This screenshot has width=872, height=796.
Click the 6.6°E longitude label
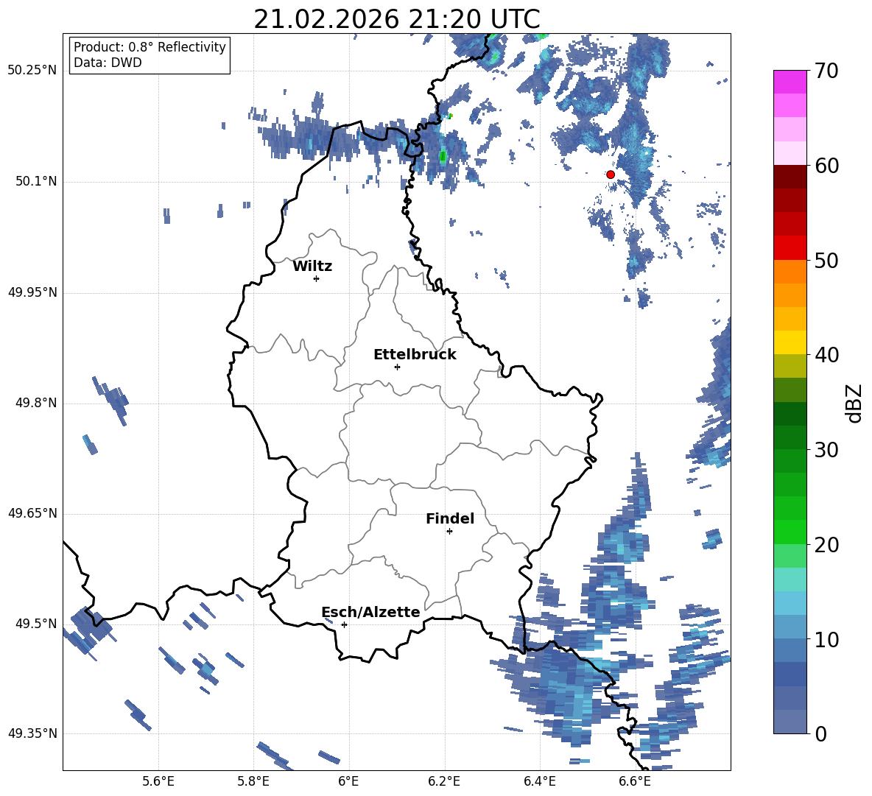(635, 781)
